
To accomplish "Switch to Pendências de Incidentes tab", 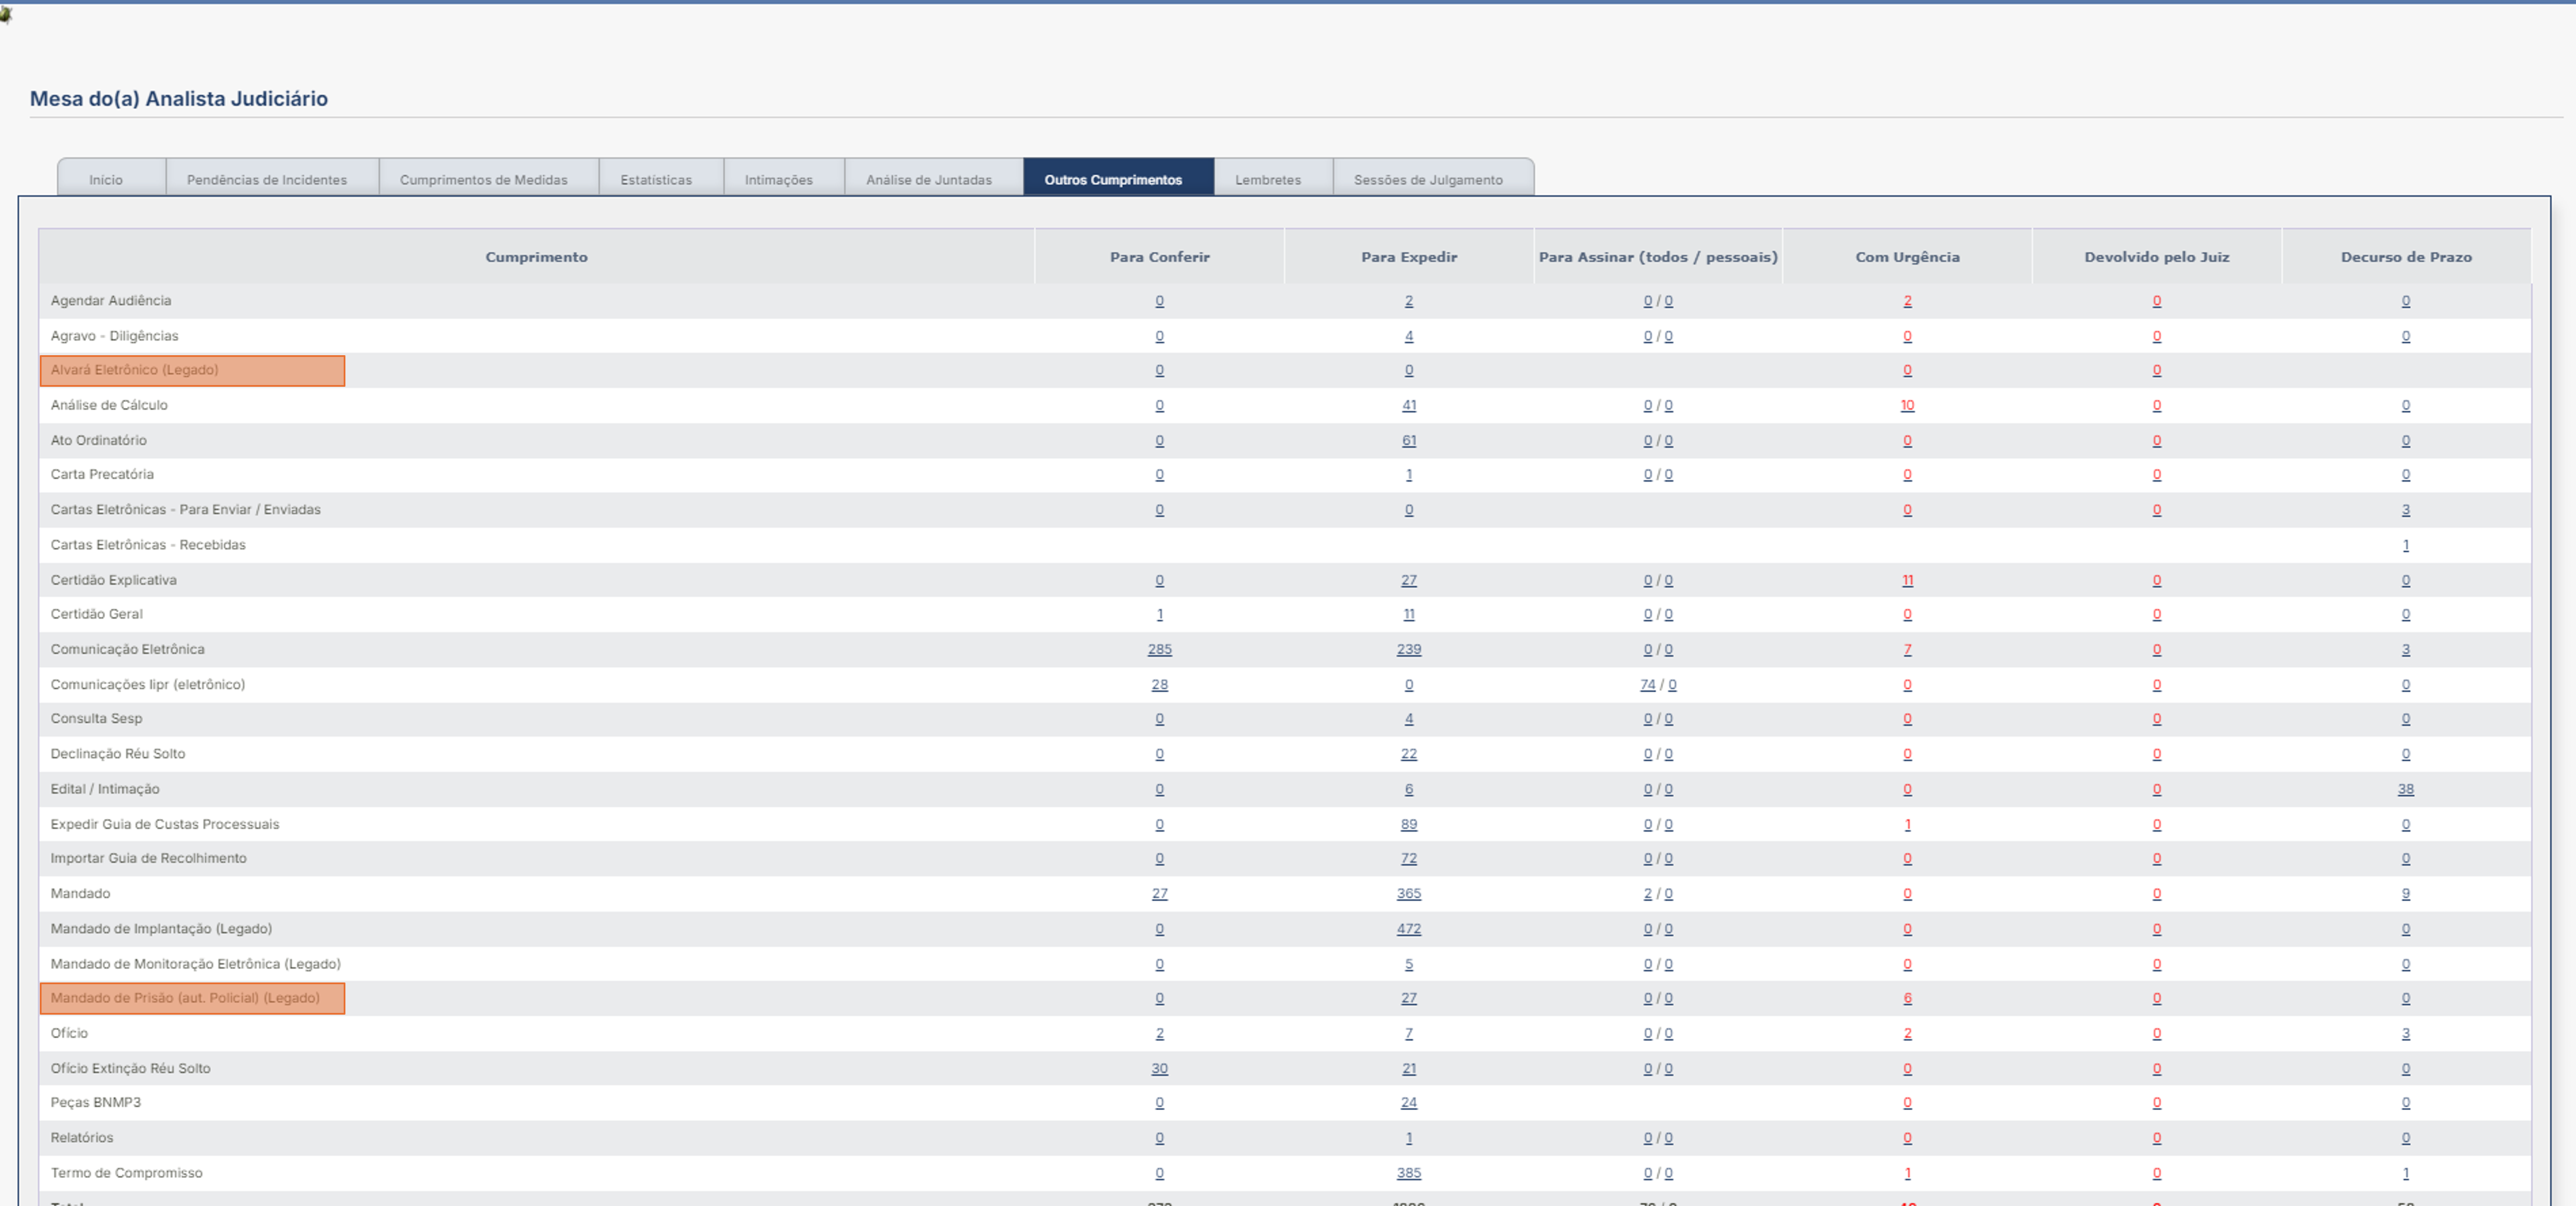I will click(x=267, y=180).
